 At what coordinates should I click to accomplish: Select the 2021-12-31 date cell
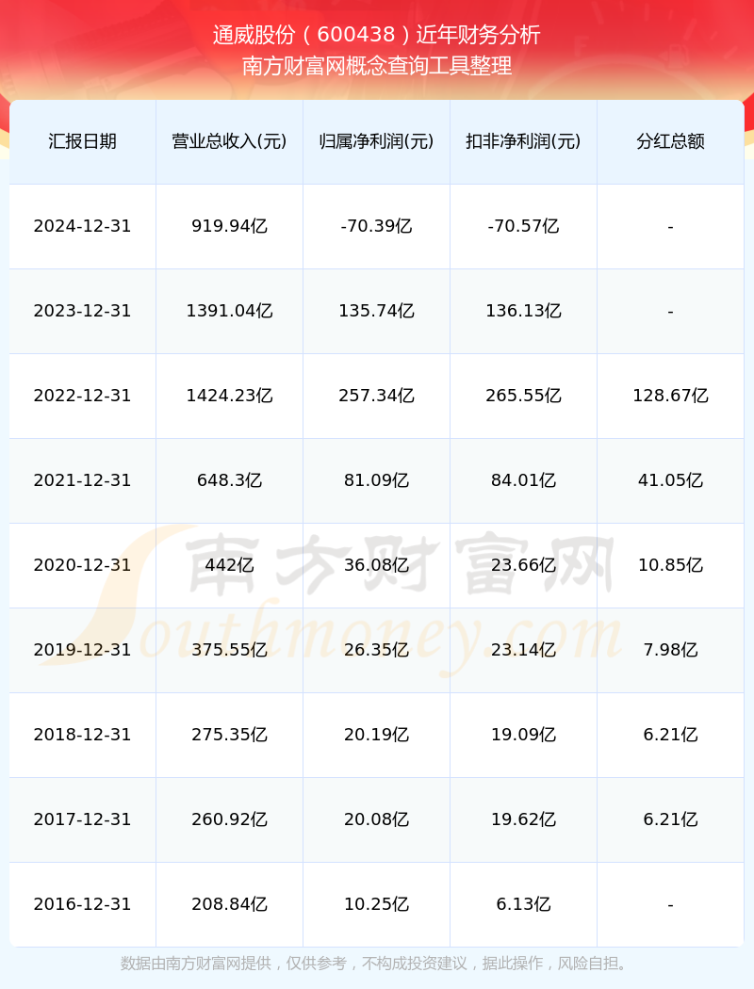(83, 480)
